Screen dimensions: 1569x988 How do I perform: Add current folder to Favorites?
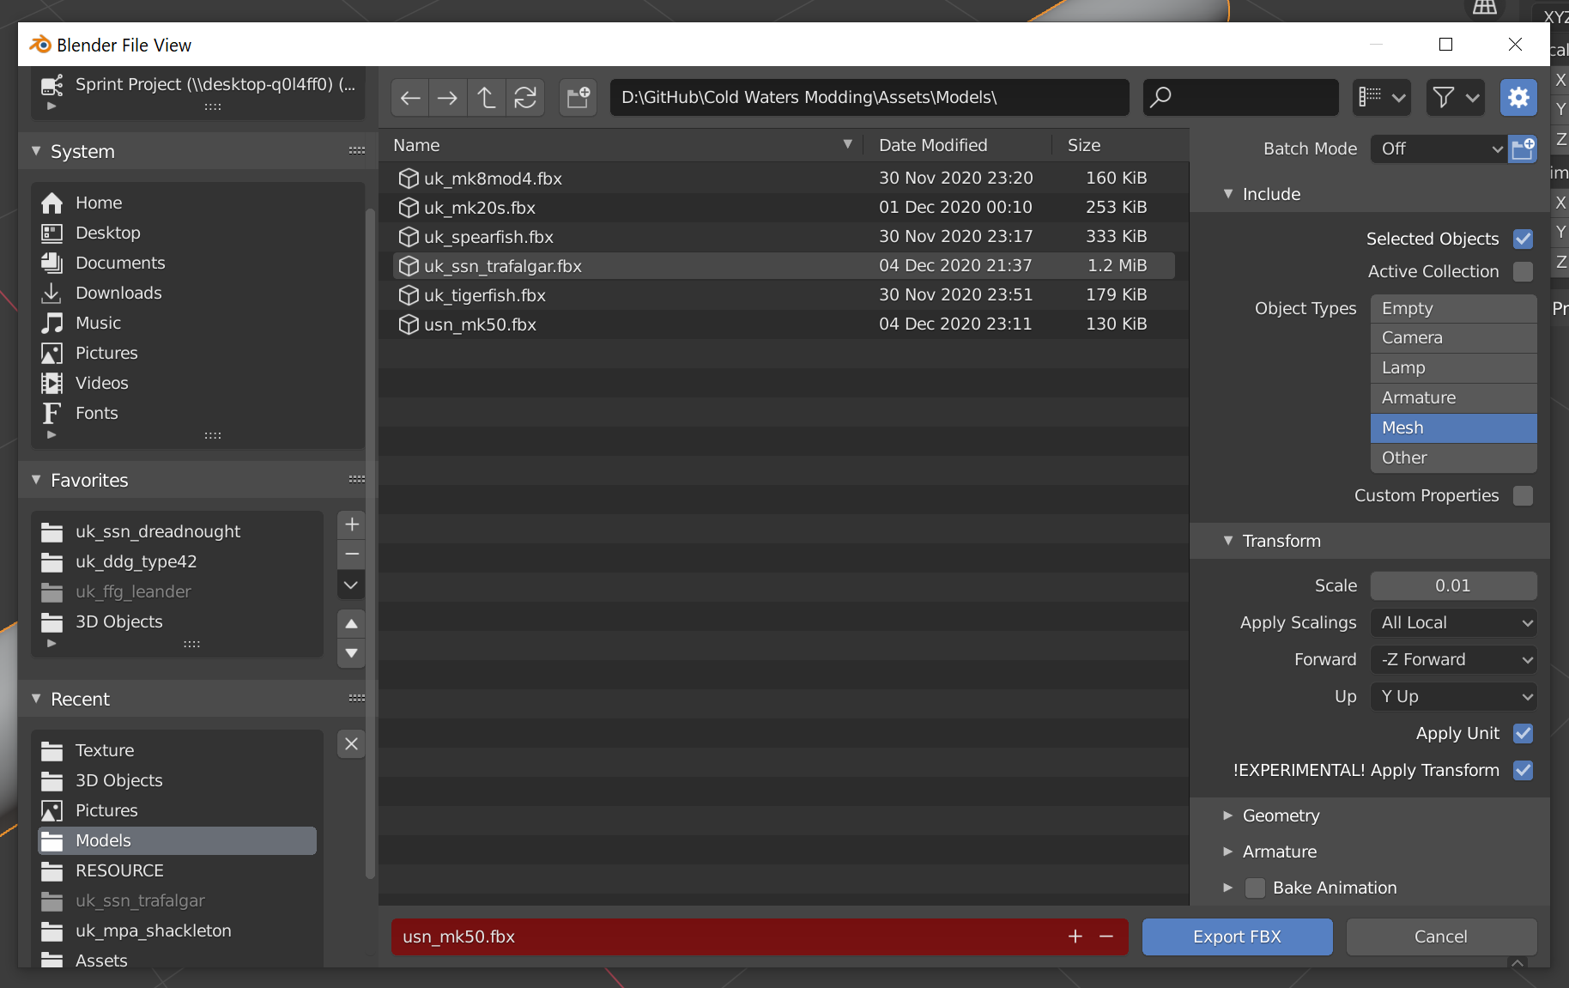tap(352, 524)
